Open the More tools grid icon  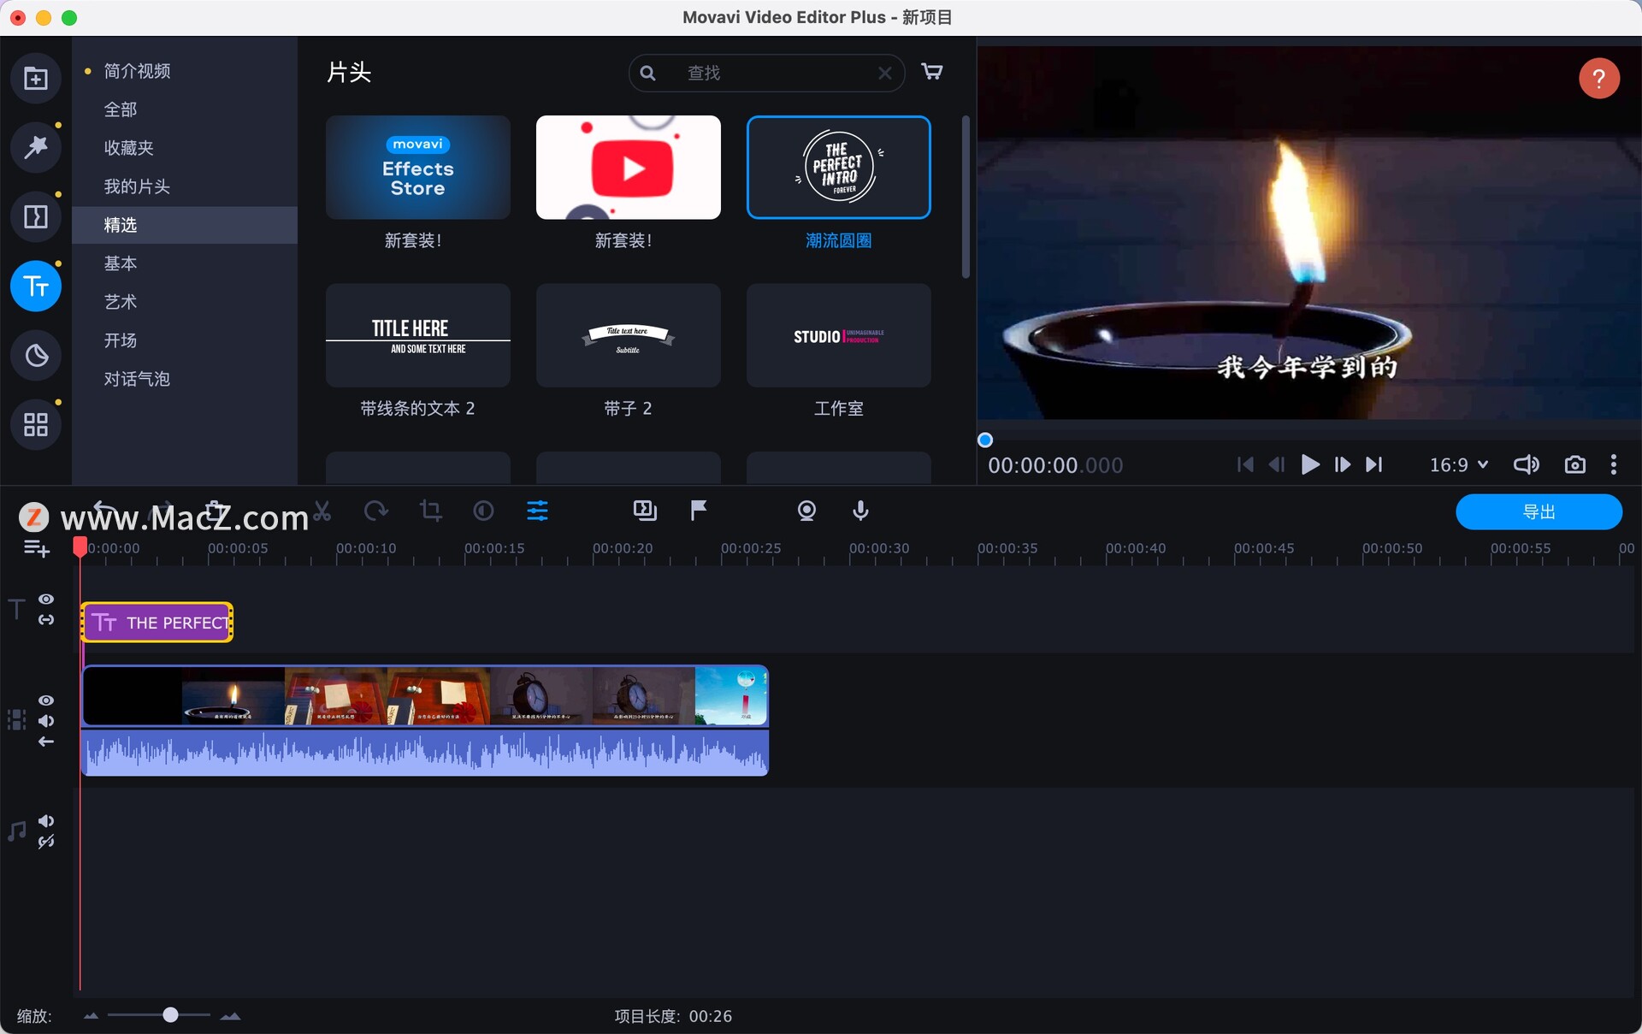tap(35, 424)
